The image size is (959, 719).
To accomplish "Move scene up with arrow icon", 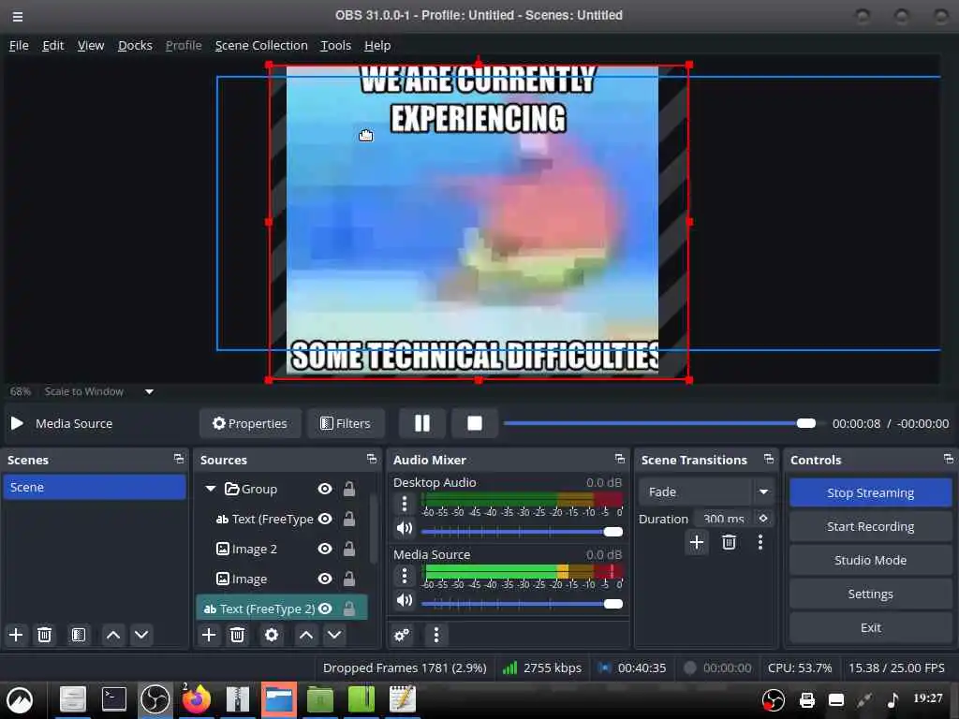I will [113, 635].
